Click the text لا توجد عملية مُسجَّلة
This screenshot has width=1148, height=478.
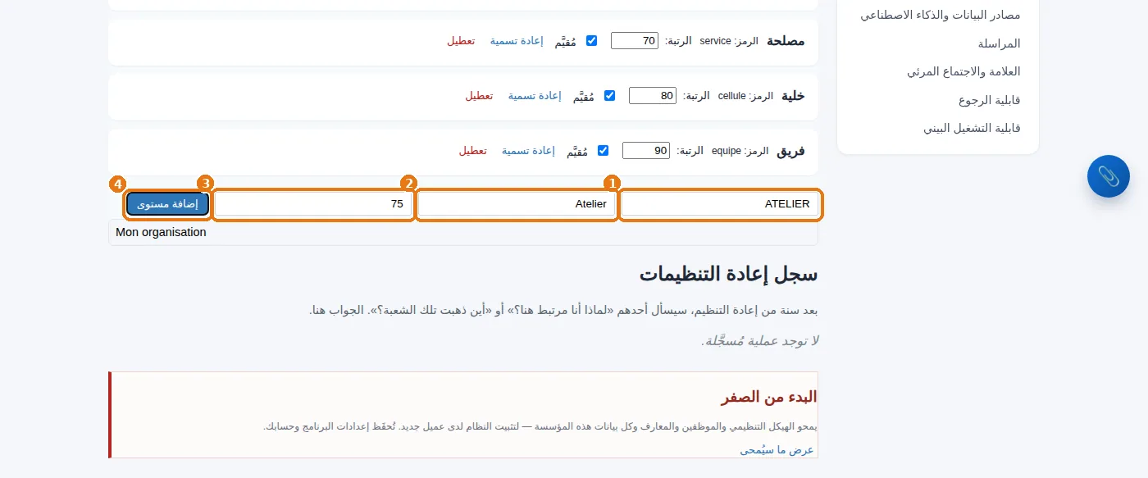tap(760, 340)
